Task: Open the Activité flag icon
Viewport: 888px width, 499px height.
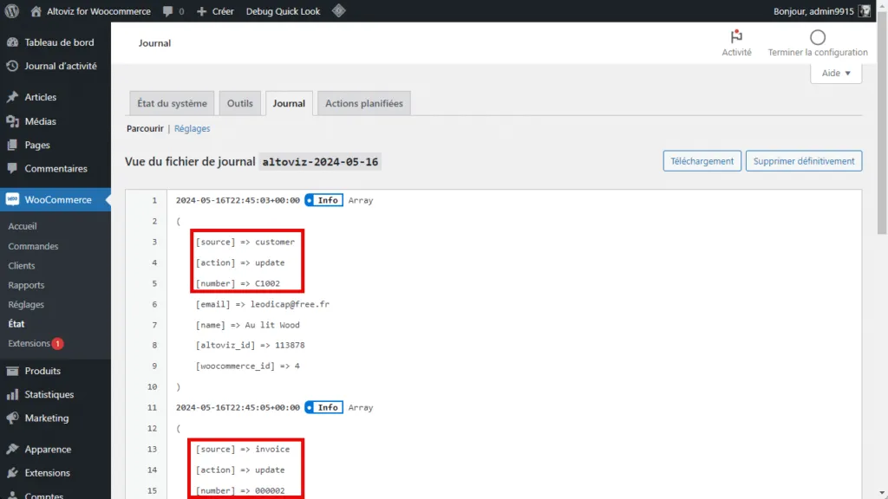Action: pos(736,36)
